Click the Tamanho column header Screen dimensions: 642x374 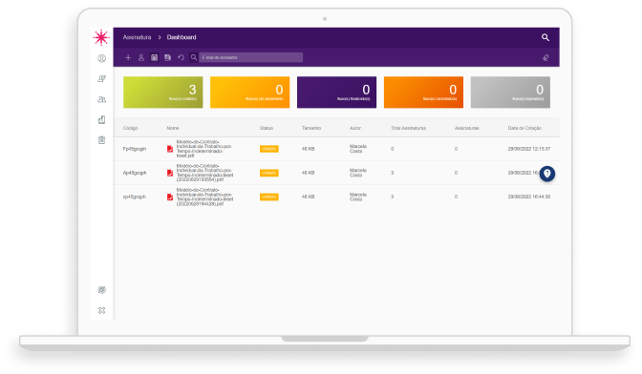(311, 128)
